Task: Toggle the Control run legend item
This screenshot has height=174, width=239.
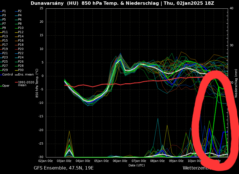Action: point(8,75)
